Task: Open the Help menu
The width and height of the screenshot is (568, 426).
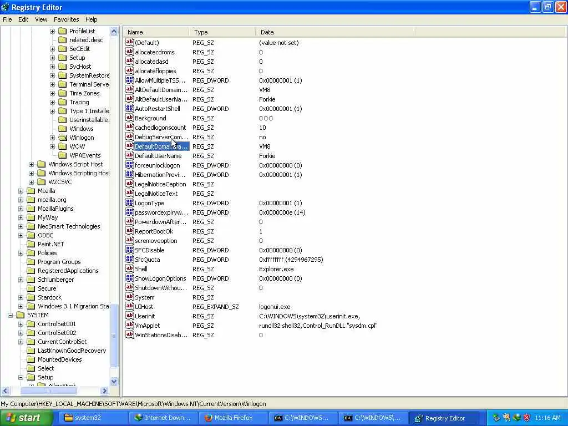Action: pos(92,19)
